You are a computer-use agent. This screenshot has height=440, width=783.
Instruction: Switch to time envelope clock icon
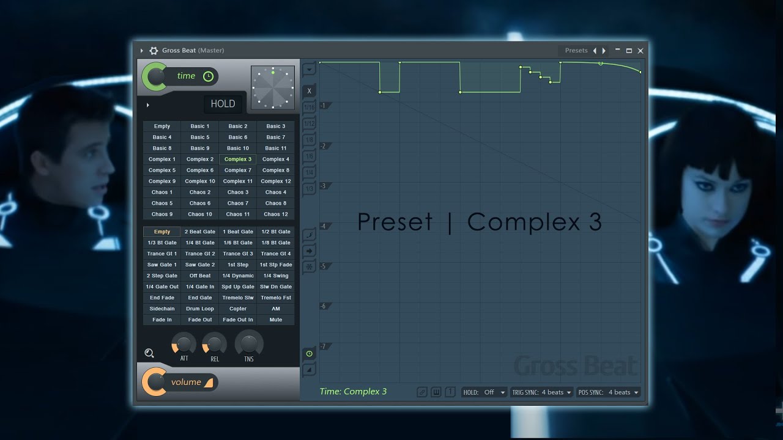coord(309,354)
